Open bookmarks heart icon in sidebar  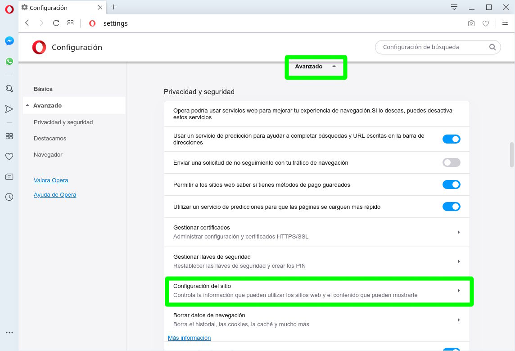9,157
